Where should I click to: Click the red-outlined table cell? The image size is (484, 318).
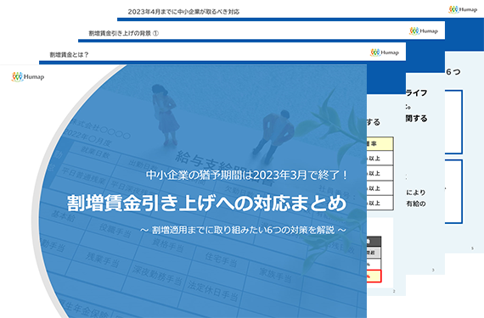point(374,276)
